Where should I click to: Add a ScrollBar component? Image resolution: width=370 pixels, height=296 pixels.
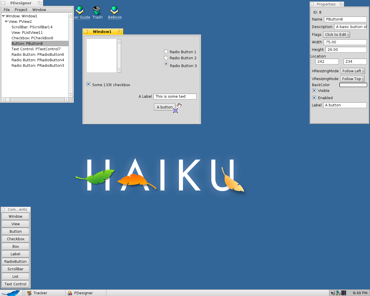pos(16,269)
